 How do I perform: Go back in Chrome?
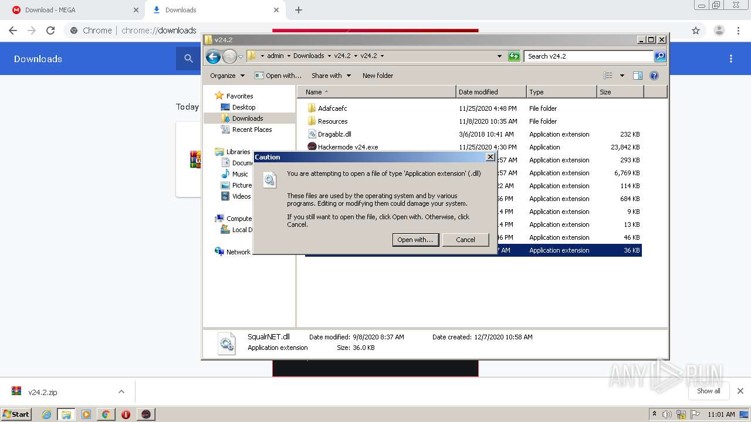click(13, 30)
